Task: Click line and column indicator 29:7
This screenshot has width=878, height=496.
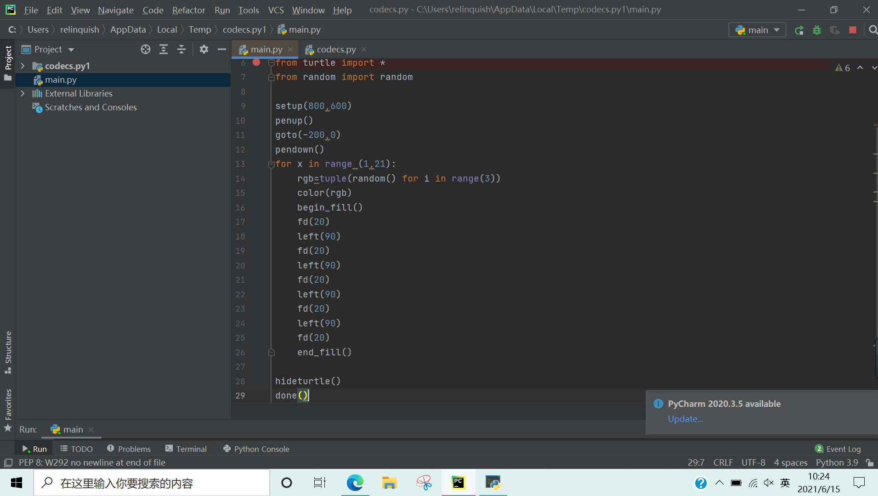Action: coord(696,462)
